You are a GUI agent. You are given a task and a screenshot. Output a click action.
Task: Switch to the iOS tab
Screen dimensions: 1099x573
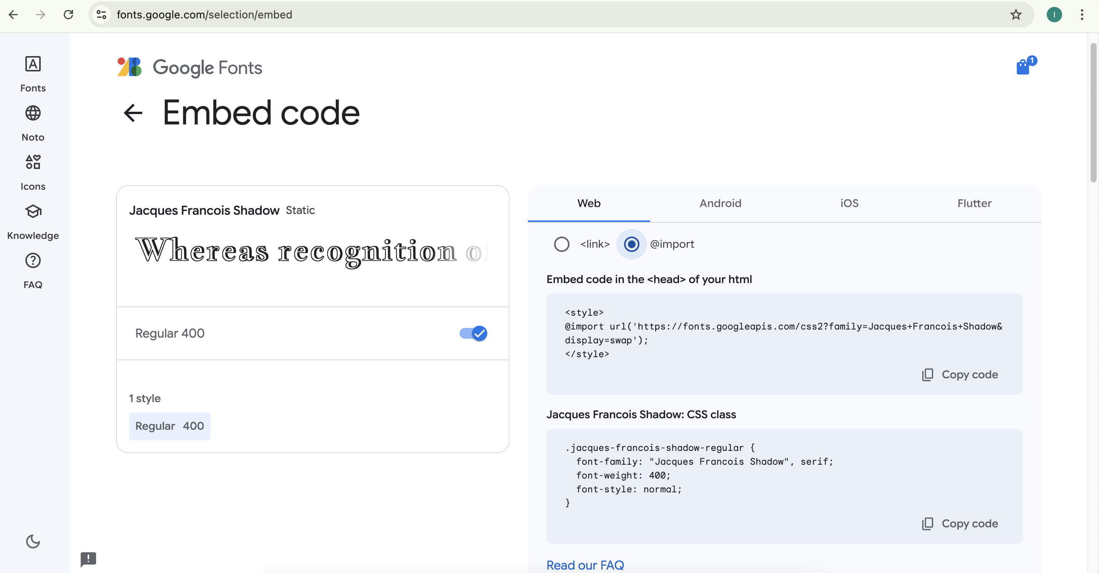pos(849,204)
